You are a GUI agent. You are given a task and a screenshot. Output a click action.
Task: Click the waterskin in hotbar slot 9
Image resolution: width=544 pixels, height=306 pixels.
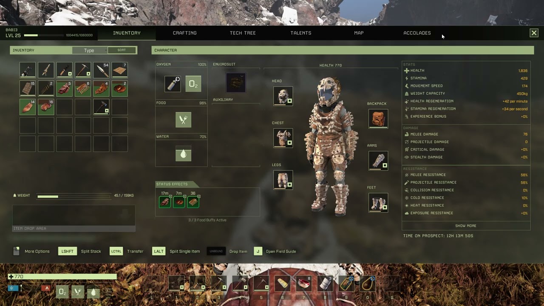[346, 283]
